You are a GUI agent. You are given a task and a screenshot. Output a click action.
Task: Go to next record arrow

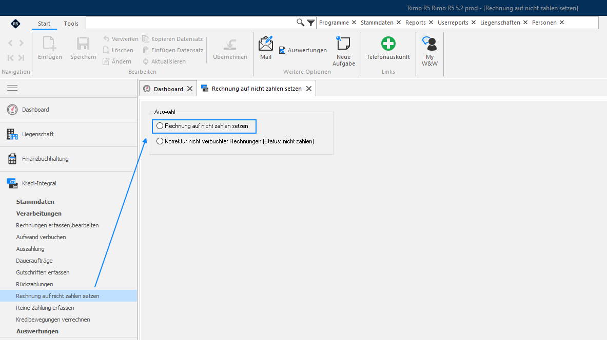(21, 44)
